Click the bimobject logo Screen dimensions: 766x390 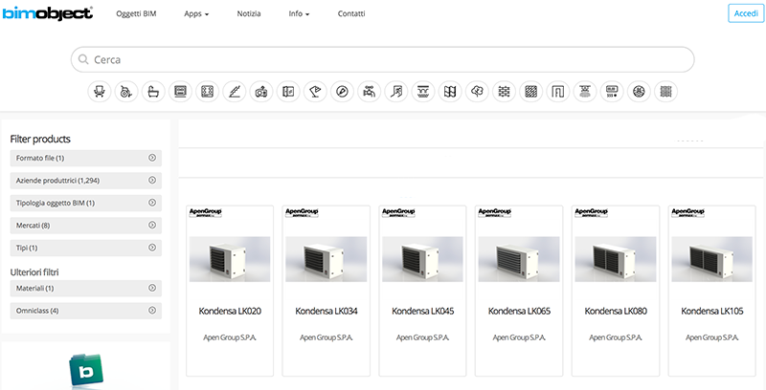47,13
